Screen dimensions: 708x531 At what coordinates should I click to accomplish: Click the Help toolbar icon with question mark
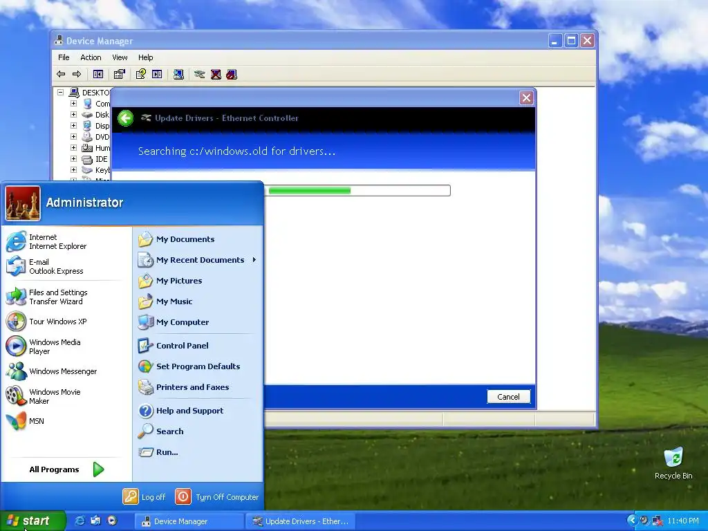pos(141,74)
